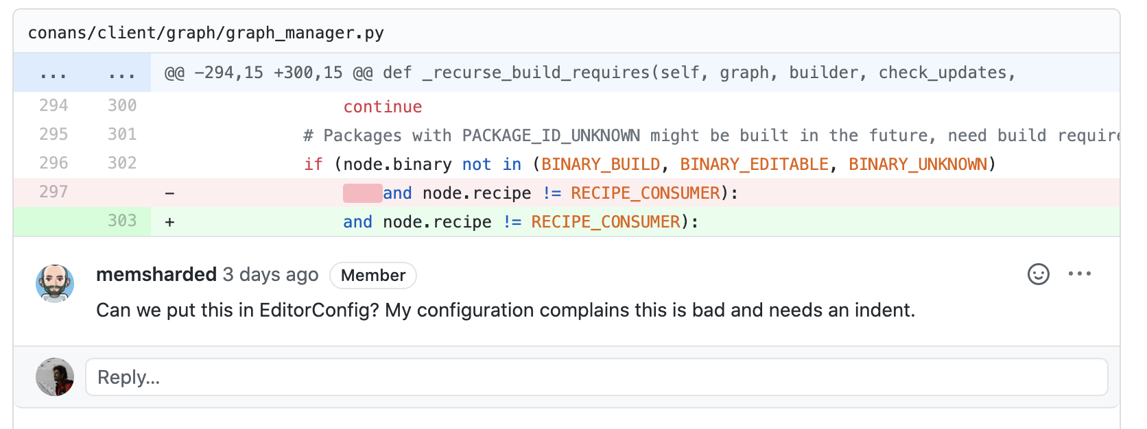Expand hidden diff lines below the hunk
Image resolution: width=1147 pixels, height=429 pixels.
(122, 72)
